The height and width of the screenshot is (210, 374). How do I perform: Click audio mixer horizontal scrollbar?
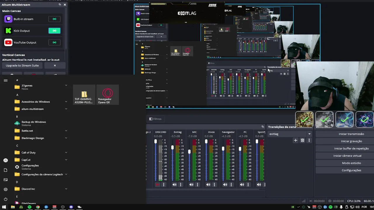coord(202,190)
